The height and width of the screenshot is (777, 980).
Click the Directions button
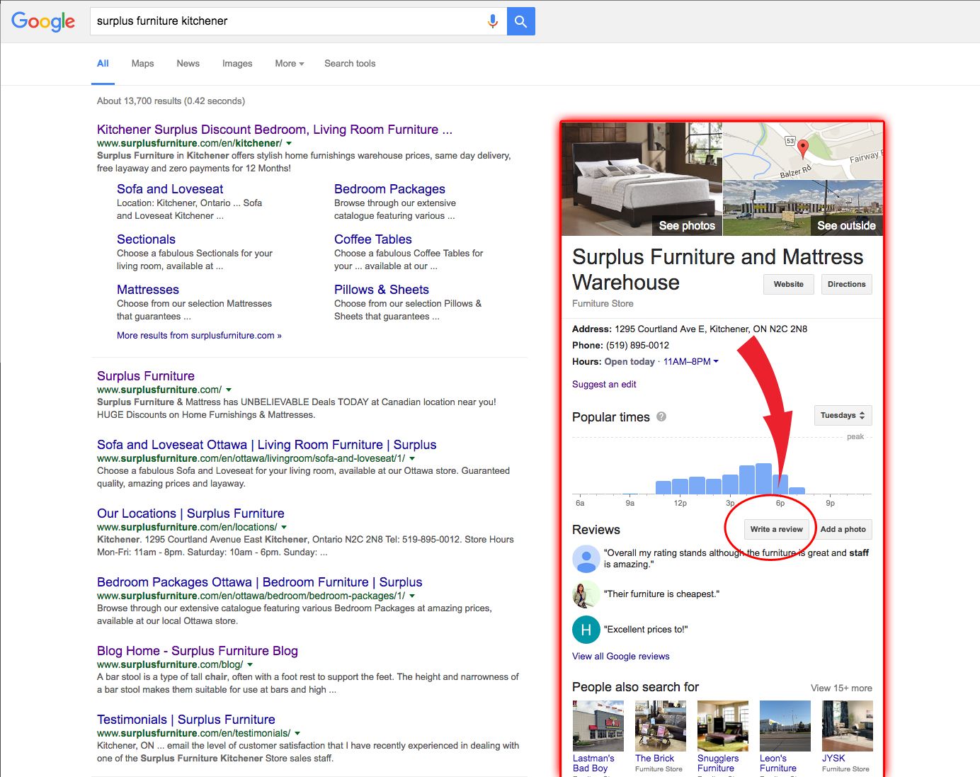847,284
